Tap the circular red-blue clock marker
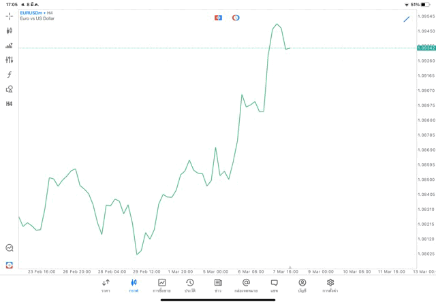 click(x=236, y=18)
